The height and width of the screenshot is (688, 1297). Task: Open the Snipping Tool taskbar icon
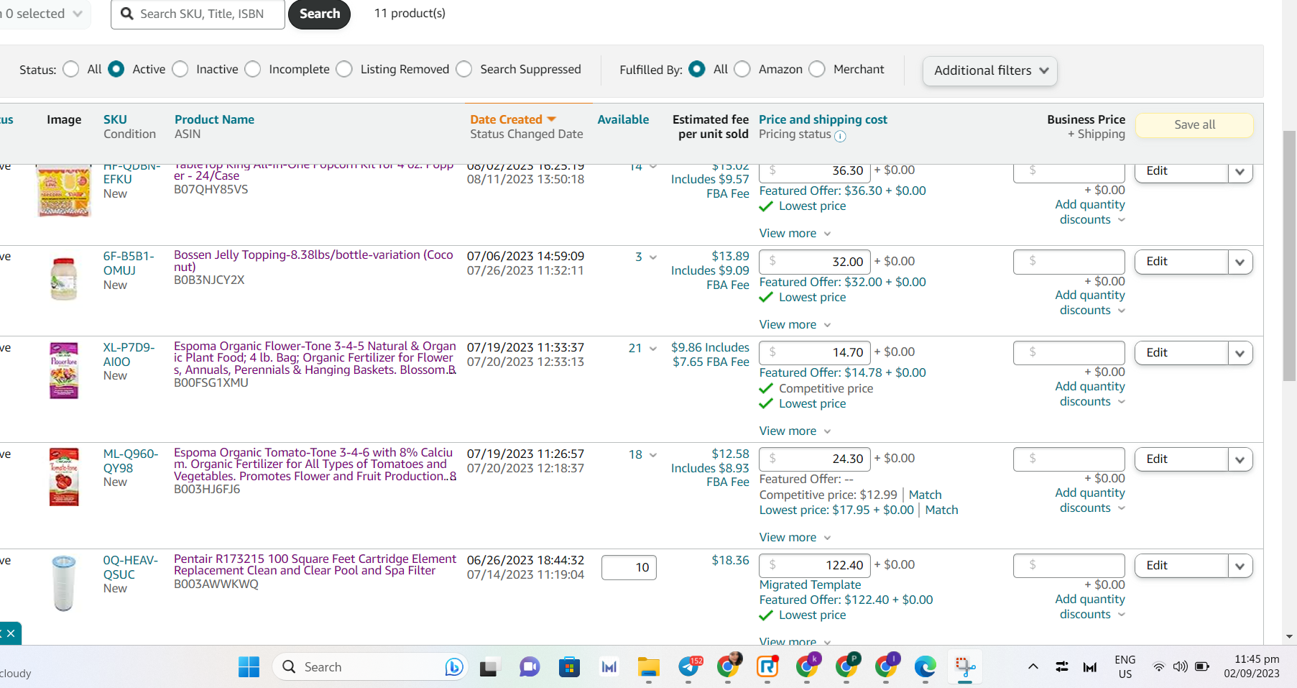(964, 667)
